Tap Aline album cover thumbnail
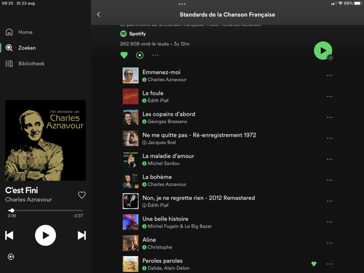 pos(130,243)
